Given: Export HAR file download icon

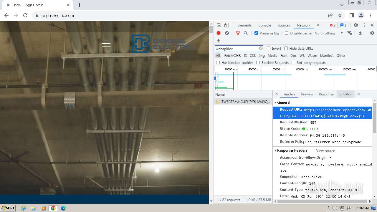Looking at the screenshot, I should (219, 41).
